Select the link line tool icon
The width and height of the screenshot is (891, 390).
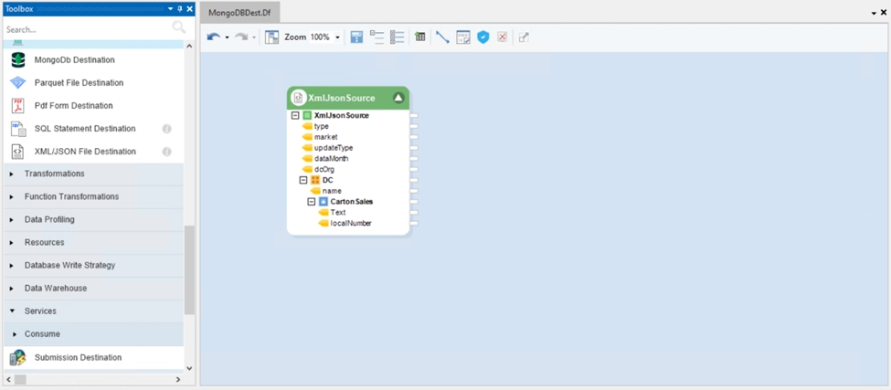tap(442, 37)
